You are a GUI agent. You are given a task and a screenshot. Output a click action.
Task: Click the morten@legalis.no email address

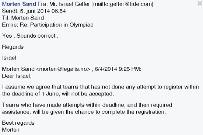pyautogui.click(x=63, y=69)
